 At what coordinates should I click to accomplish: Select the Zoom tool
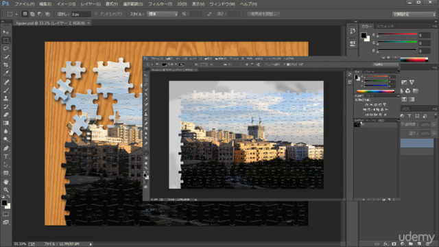(x=6, y=190)
